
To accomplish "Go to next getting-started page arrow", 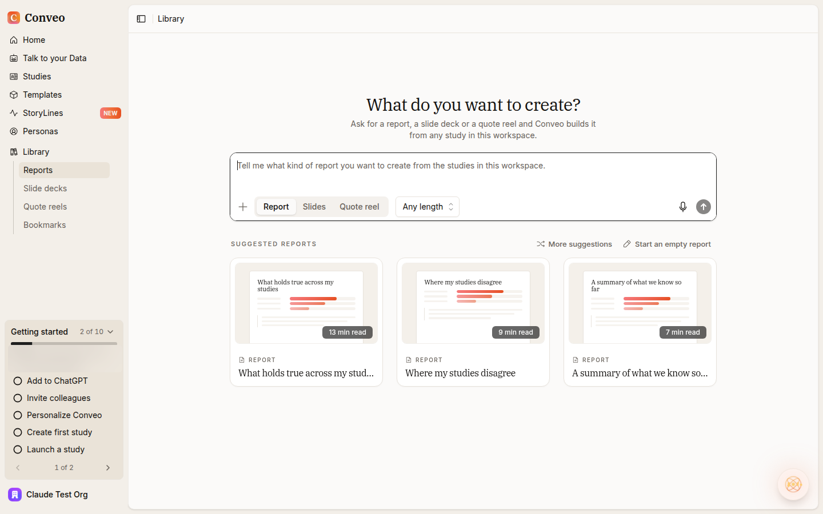I will click(x=108, y=468).
